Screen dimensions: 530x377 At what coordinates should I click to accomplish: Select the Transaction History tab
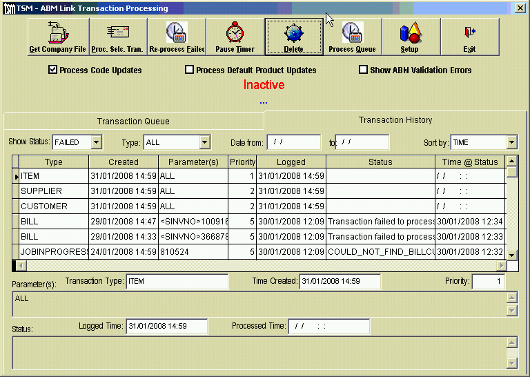click(395, 119)
